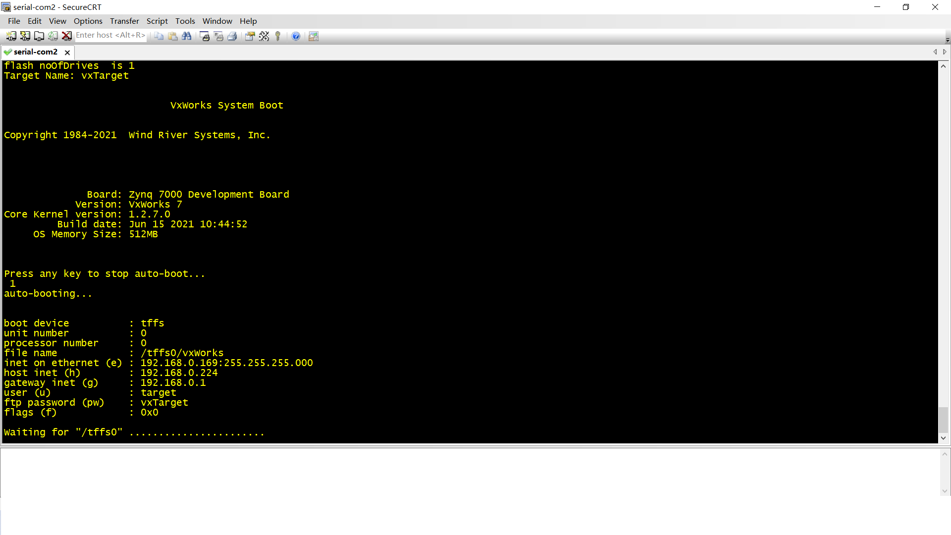This screenshot has height=535, width=951.
Task: Click the '512MB' memory size value
Action: pos(143,234)
